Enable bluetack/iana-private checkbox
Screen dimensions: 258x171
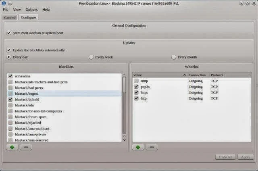[10, 134]
